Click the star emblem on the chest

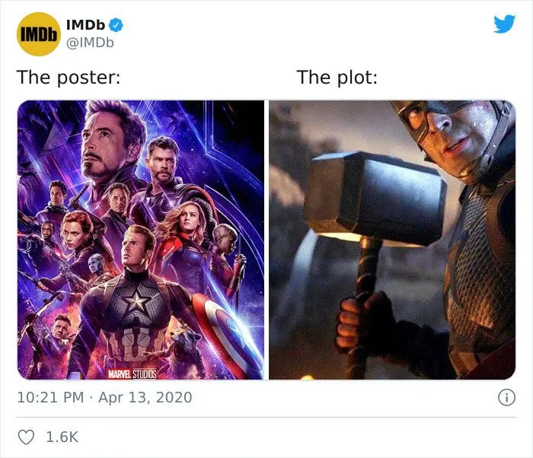tap(136, 301)
